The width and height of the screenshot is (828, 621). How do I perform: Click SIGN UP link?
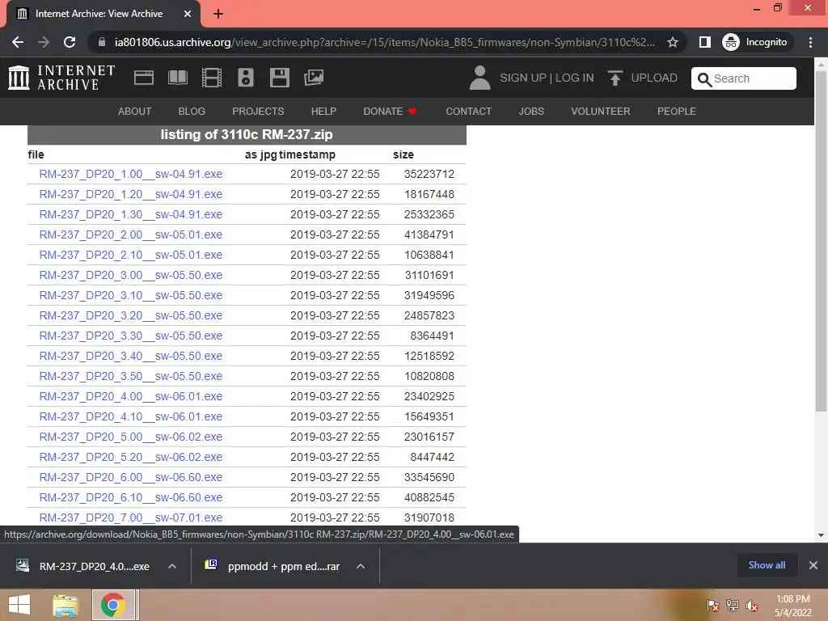(x=523, y=78)
